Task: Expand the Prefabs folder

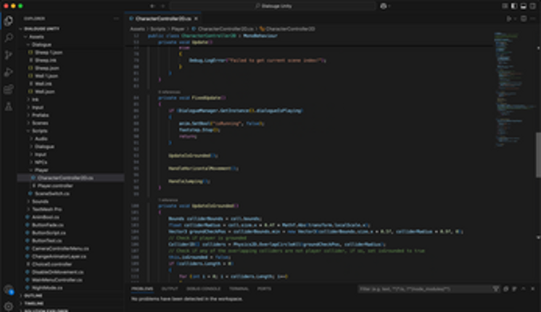Action: [x=40, y=115]
